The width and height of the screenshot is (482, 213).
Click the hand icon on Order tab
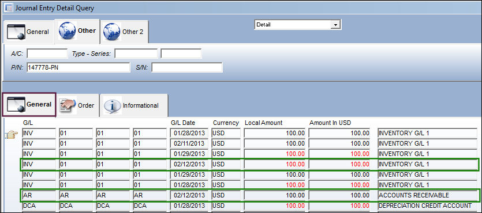tap(68, 106)
